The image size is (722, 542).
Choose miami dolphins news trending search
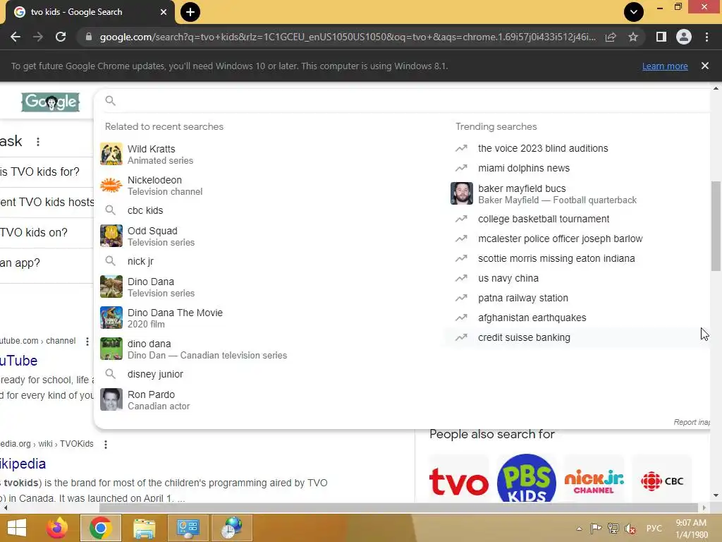coord(577,168)
